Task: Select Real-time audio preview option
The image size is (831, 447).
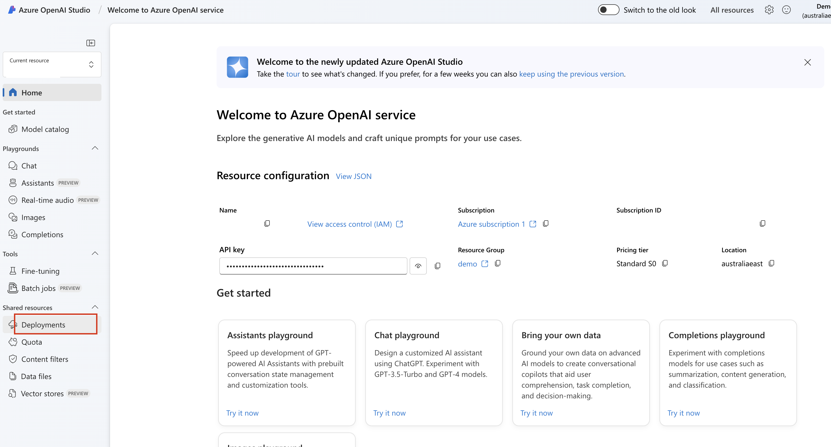Action: (x=47, y=200)
